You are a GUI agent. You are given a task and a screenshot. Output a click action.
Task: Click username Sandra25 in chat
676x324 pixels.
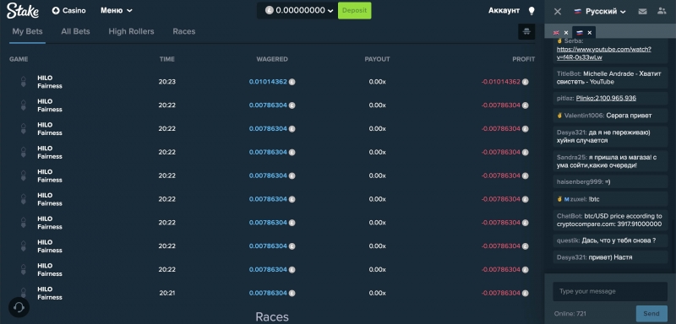point(571,158)
